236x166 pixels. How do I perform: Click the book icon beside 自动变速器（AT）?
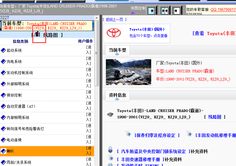point(3,106)
